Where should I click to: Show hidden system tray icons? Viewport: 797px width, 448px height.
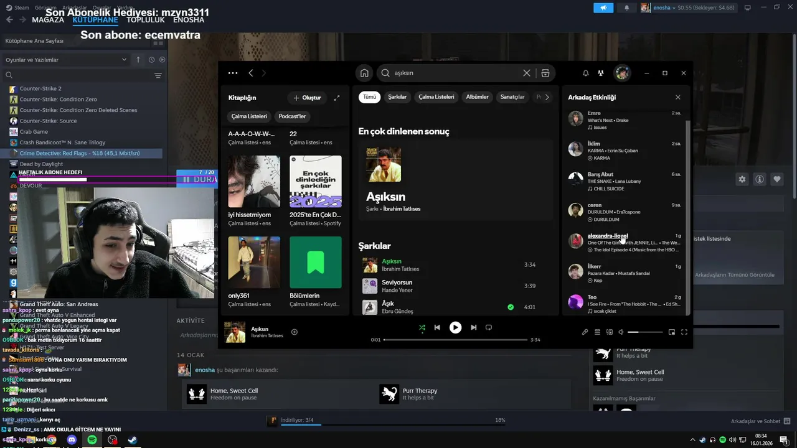692,440
